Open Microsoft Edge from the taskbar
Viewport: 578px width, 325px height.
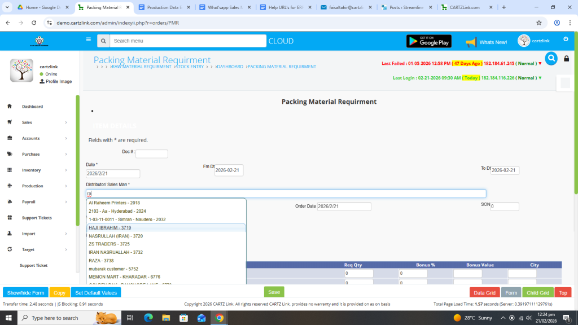pyautogui.click(x=148, y=318)
